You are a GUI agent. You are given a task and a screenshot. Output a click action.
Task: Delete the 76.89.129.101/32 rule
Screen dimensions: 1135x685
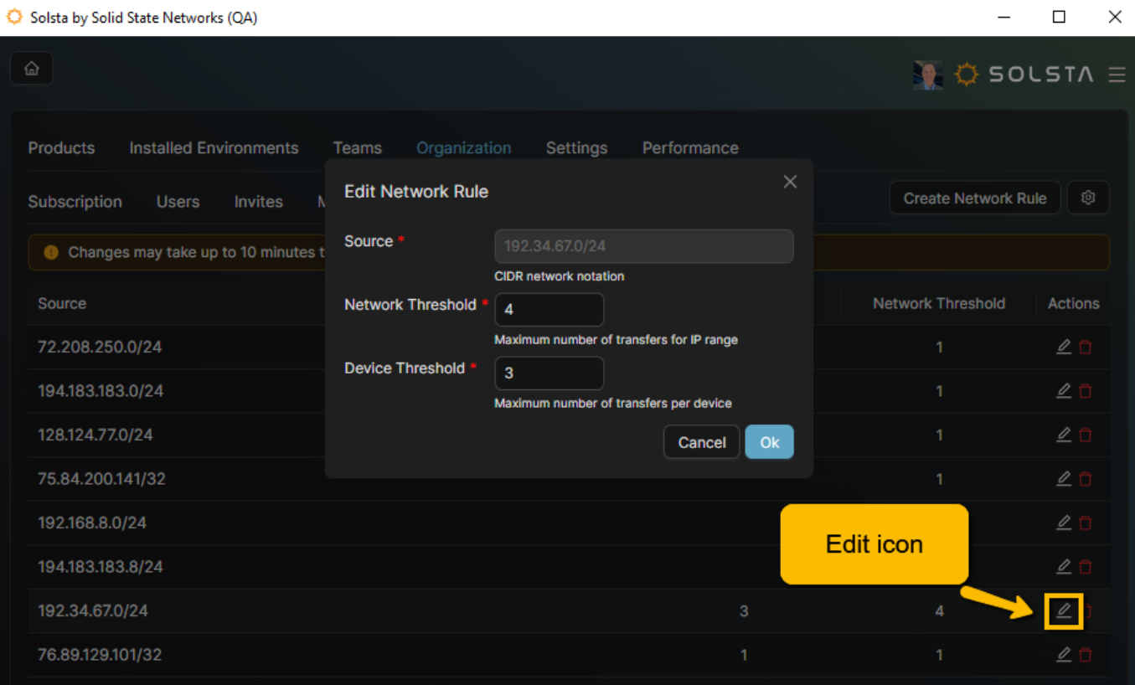(x=1086, y=654)
